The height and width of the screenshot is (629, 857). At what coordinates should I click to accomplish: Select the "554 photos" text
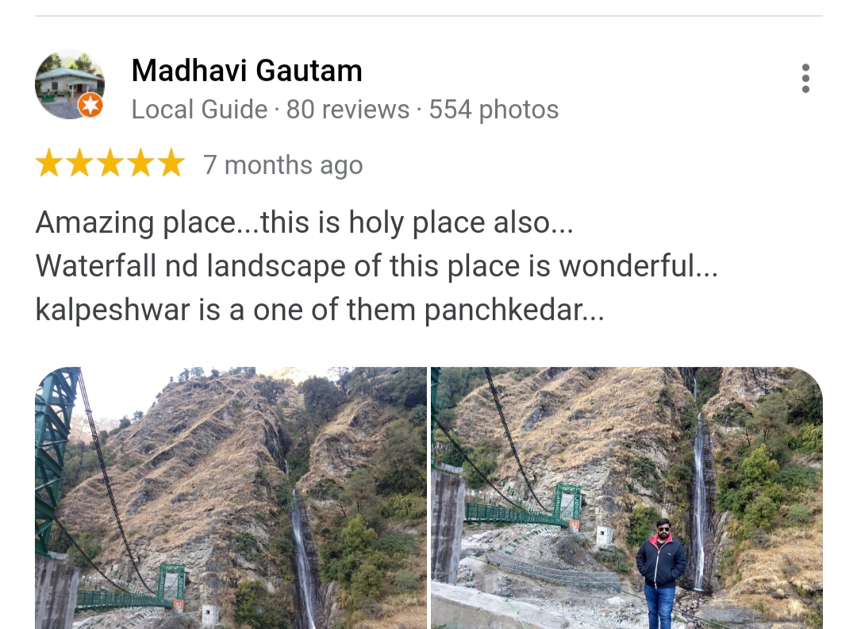click(494, 110)
